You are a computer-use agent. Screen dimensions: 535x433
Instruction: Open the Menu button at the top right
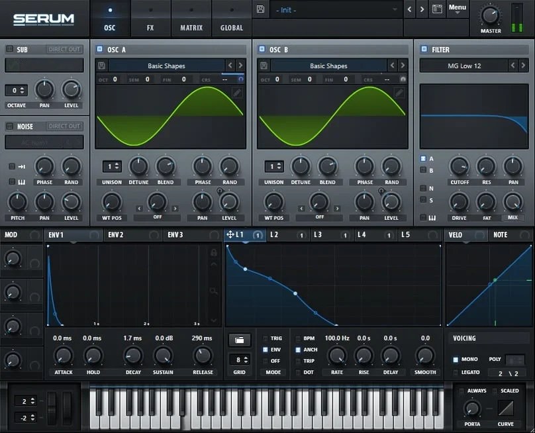[x=457, y=7]
